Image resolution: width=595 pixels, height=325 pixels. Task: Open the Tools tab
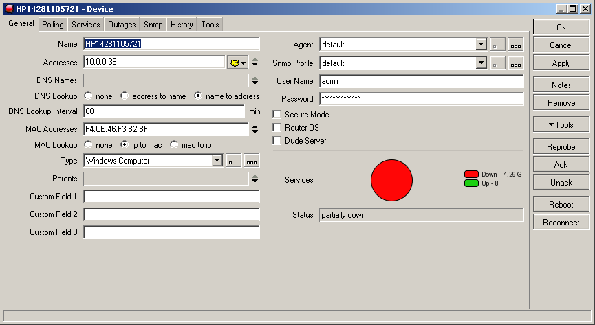210,25
